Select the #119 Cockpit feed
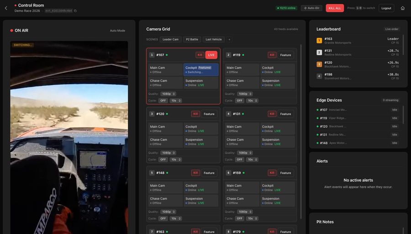The width and height of the screenshot is (411, 234). tap(277, 69)
